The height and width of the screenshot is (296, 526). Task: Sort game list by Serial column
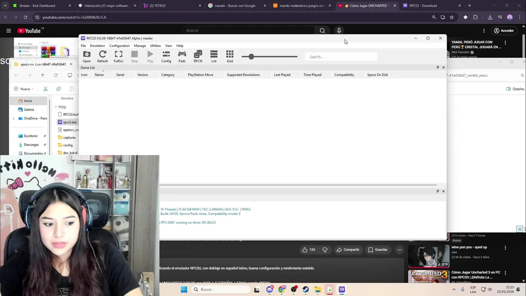(120, 75)
